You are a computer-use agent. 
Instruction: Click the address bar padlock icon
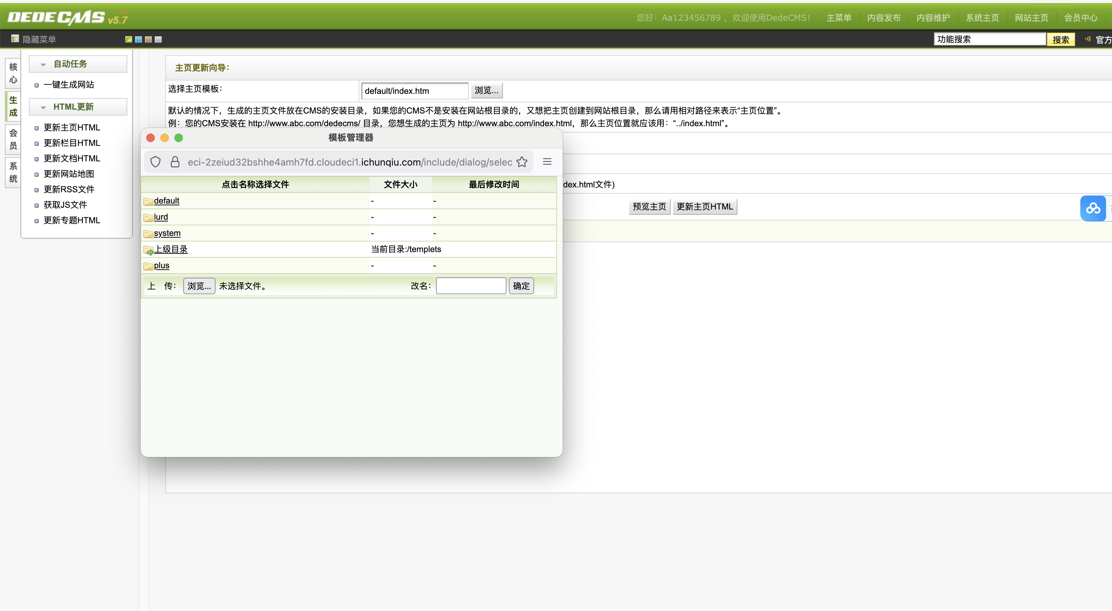[x=175, y=162]
